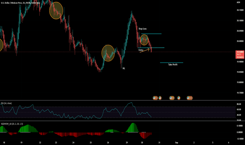Viewport: 245px width, 145px height.
Task: Click the RSI 40.00 scale value
Action: 239,115
